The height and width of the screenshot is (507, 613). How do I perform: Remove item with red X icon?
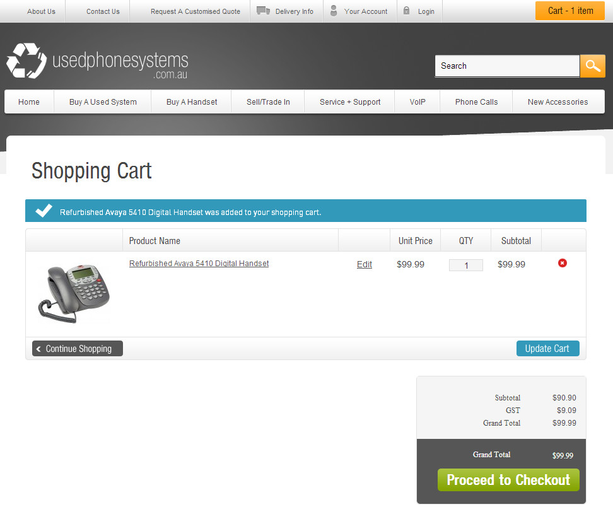pyautogui.click(x=562, y=263)
